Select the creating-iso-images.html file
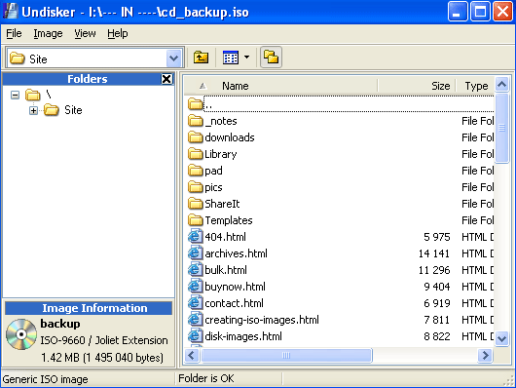516x388 pixels. pos(262,320)
